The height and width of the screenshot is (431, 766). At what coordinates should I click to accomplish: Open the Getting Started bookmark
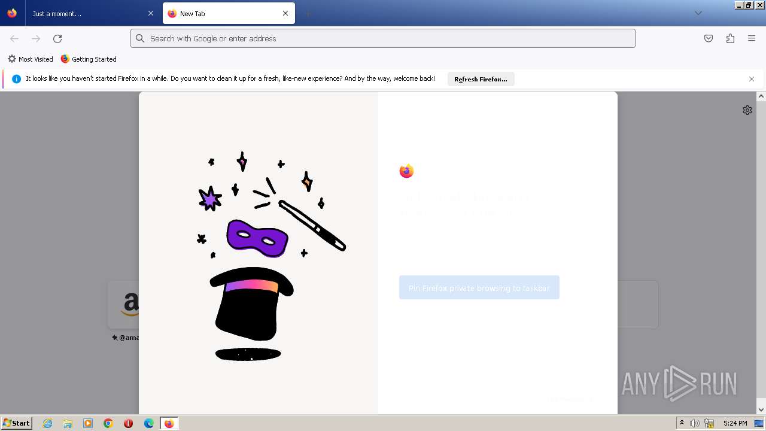click(89, 59)
